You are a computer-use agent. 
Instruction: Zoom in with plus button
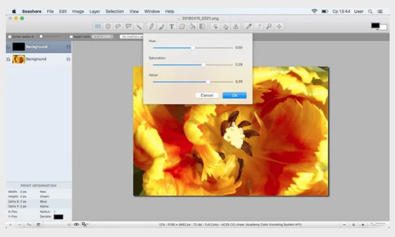pos(363,225)
